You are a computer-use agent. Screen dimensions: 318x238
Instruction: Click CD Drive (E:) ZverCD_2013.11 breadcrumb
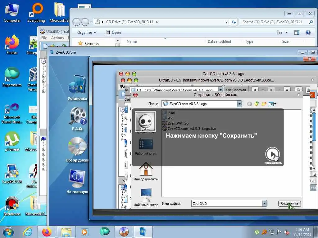click(129, 22)
